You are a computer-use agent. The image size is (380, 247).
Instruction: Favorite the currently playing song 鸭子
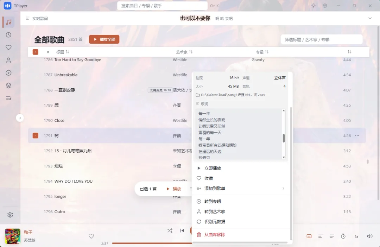(91, 236)
